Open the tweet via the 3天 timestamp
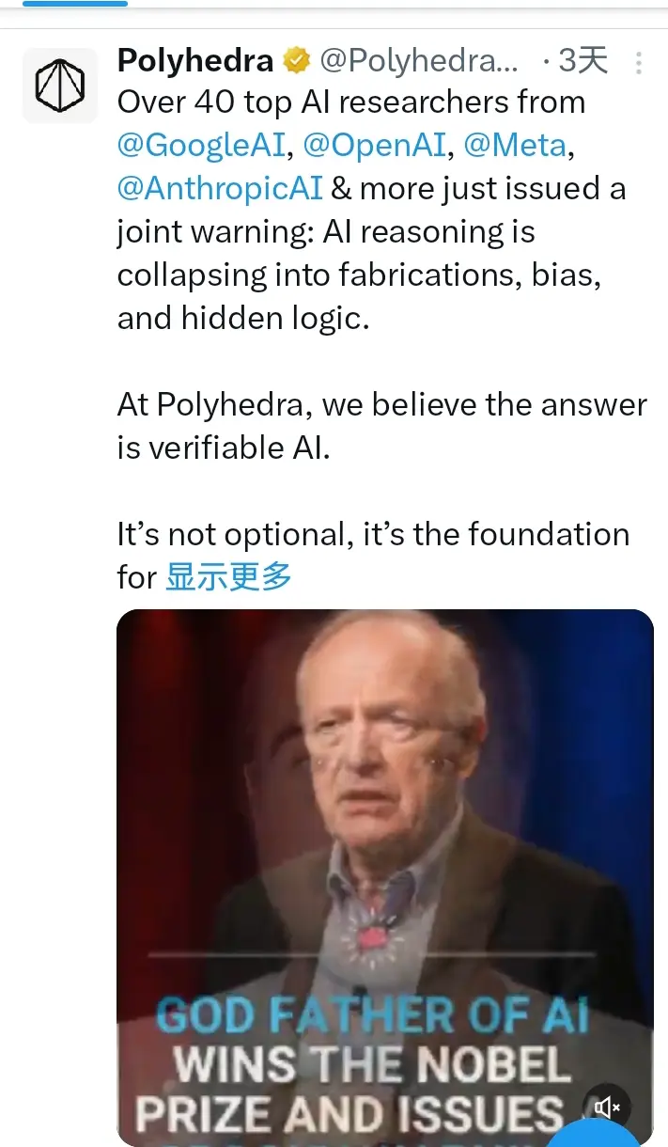The width and height of the screenshot is (668, 1147). point(583,62)
